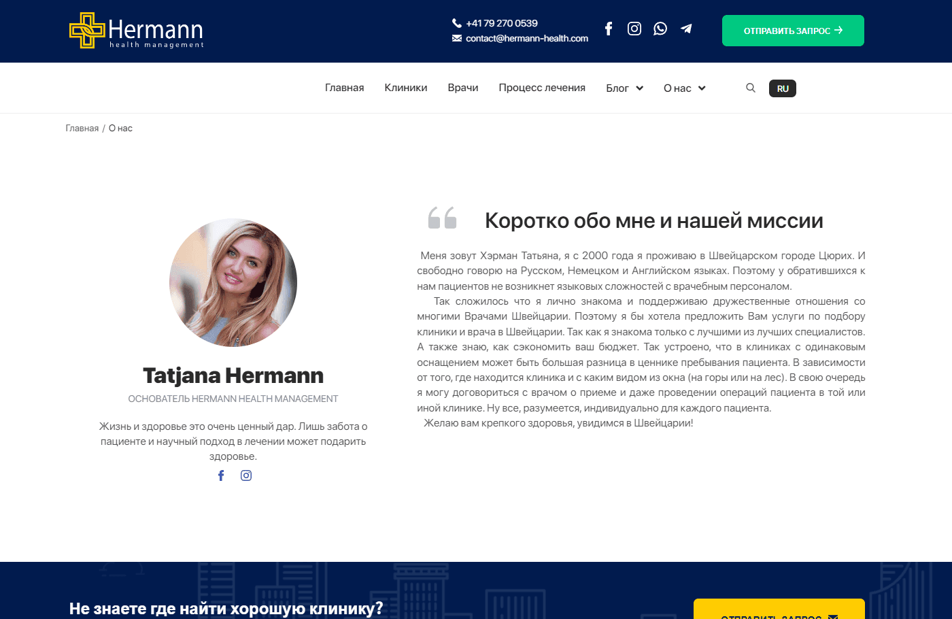The image size is (952, 619).
Task: Click the quote text starting Жизнь и здоровье
Action: 233,441
